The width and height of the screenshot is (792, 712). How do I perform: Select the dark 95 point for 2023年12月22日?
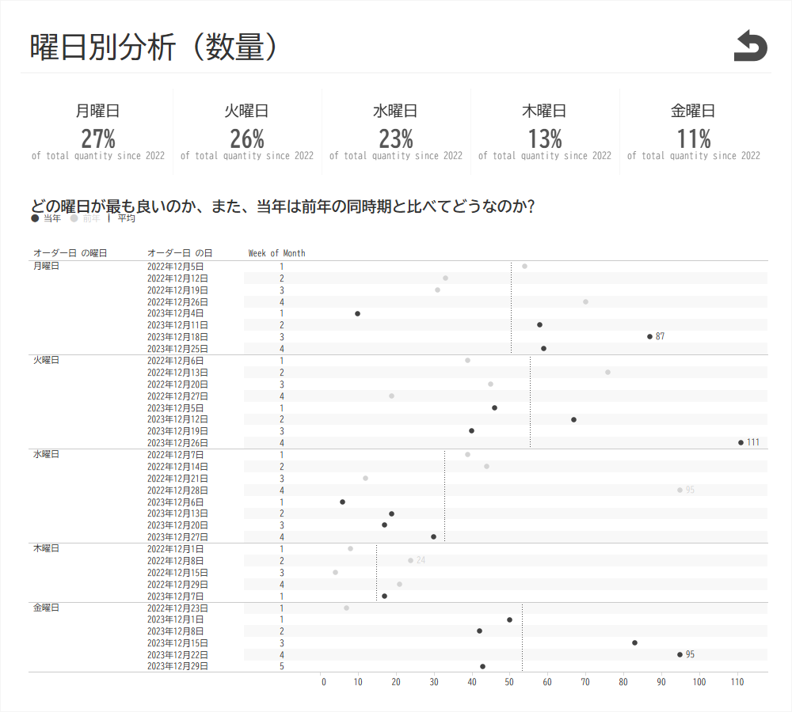coord(680,654)
